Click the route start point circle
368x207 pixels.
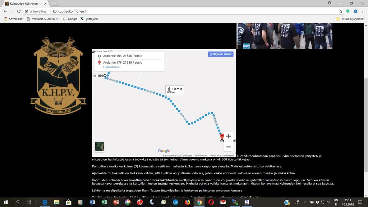coord(105,75)
